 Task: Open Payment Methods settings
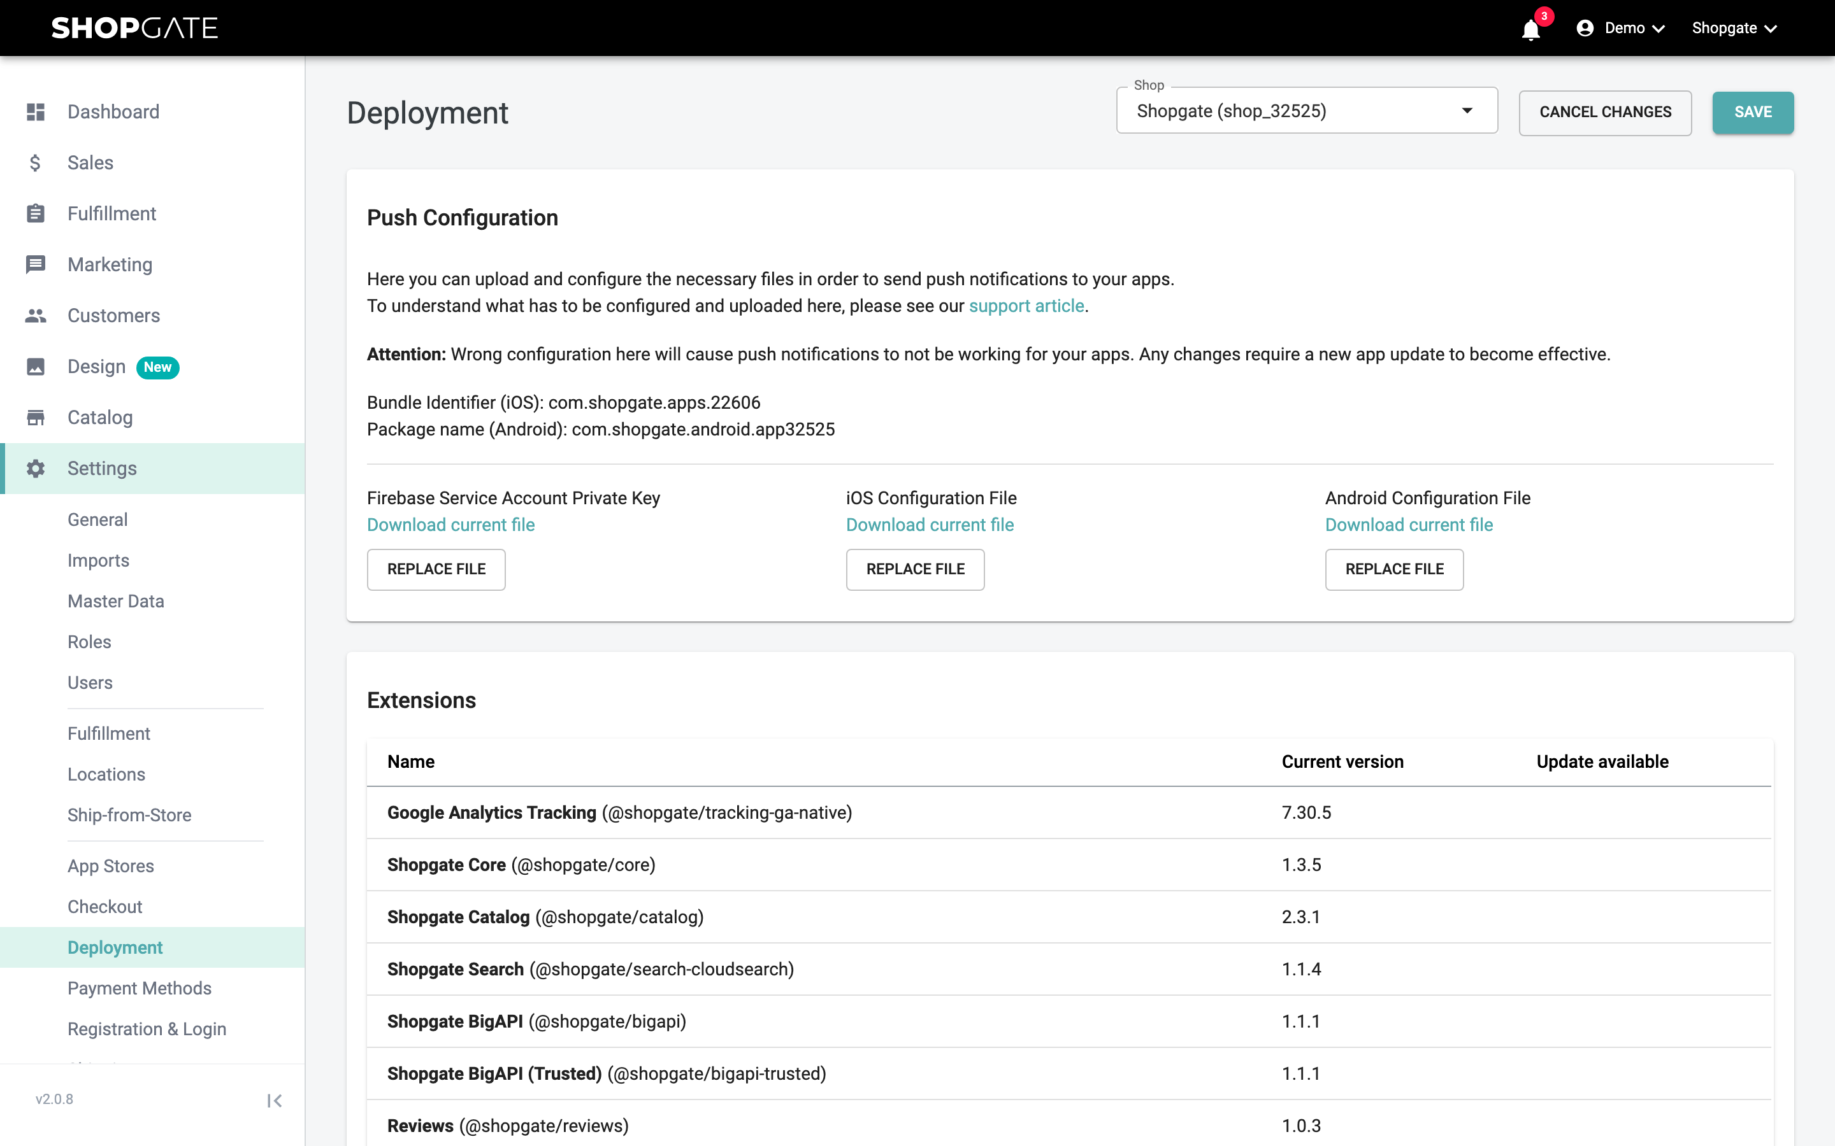[140, 987]
